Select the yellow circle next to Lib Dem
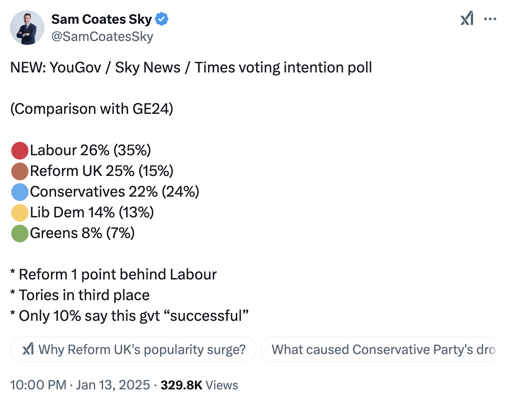 (19, 212)
